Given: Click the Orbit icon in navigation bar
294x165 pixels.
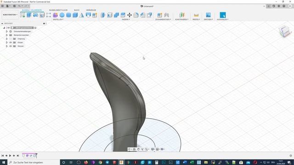Looking at the screenshot, I should [129, 149].
